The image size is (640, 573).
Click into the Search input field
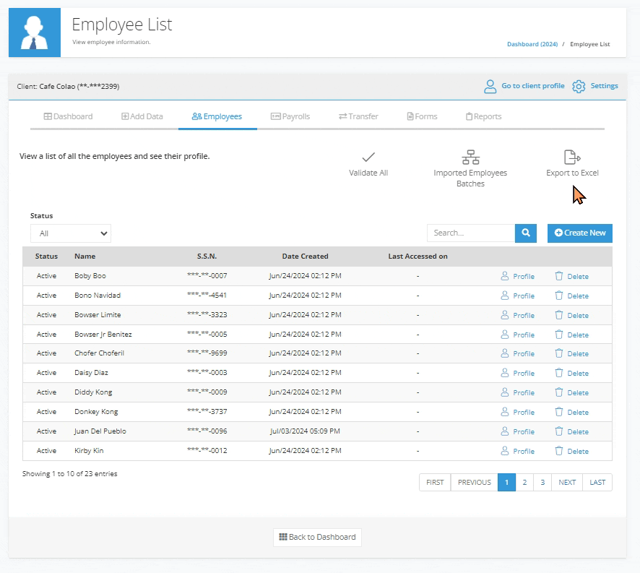click(471, 233)
